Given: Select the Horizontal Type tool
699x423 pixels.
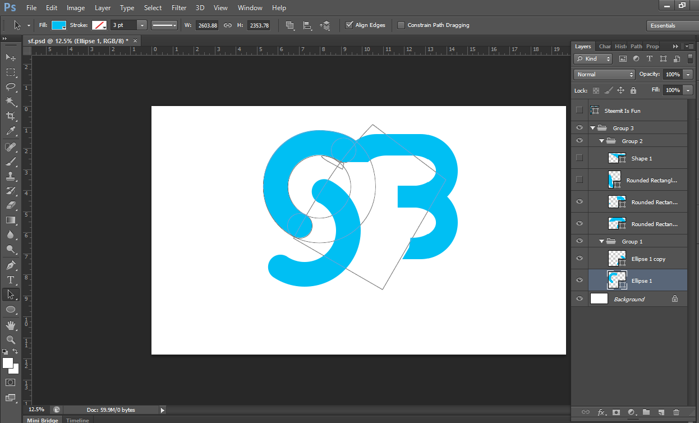Looking at the screenshot, I should [11, 279].
